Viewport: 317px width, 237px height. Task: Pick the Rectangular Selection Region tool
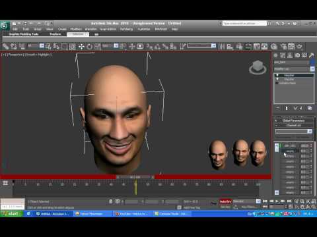(64, 46)
